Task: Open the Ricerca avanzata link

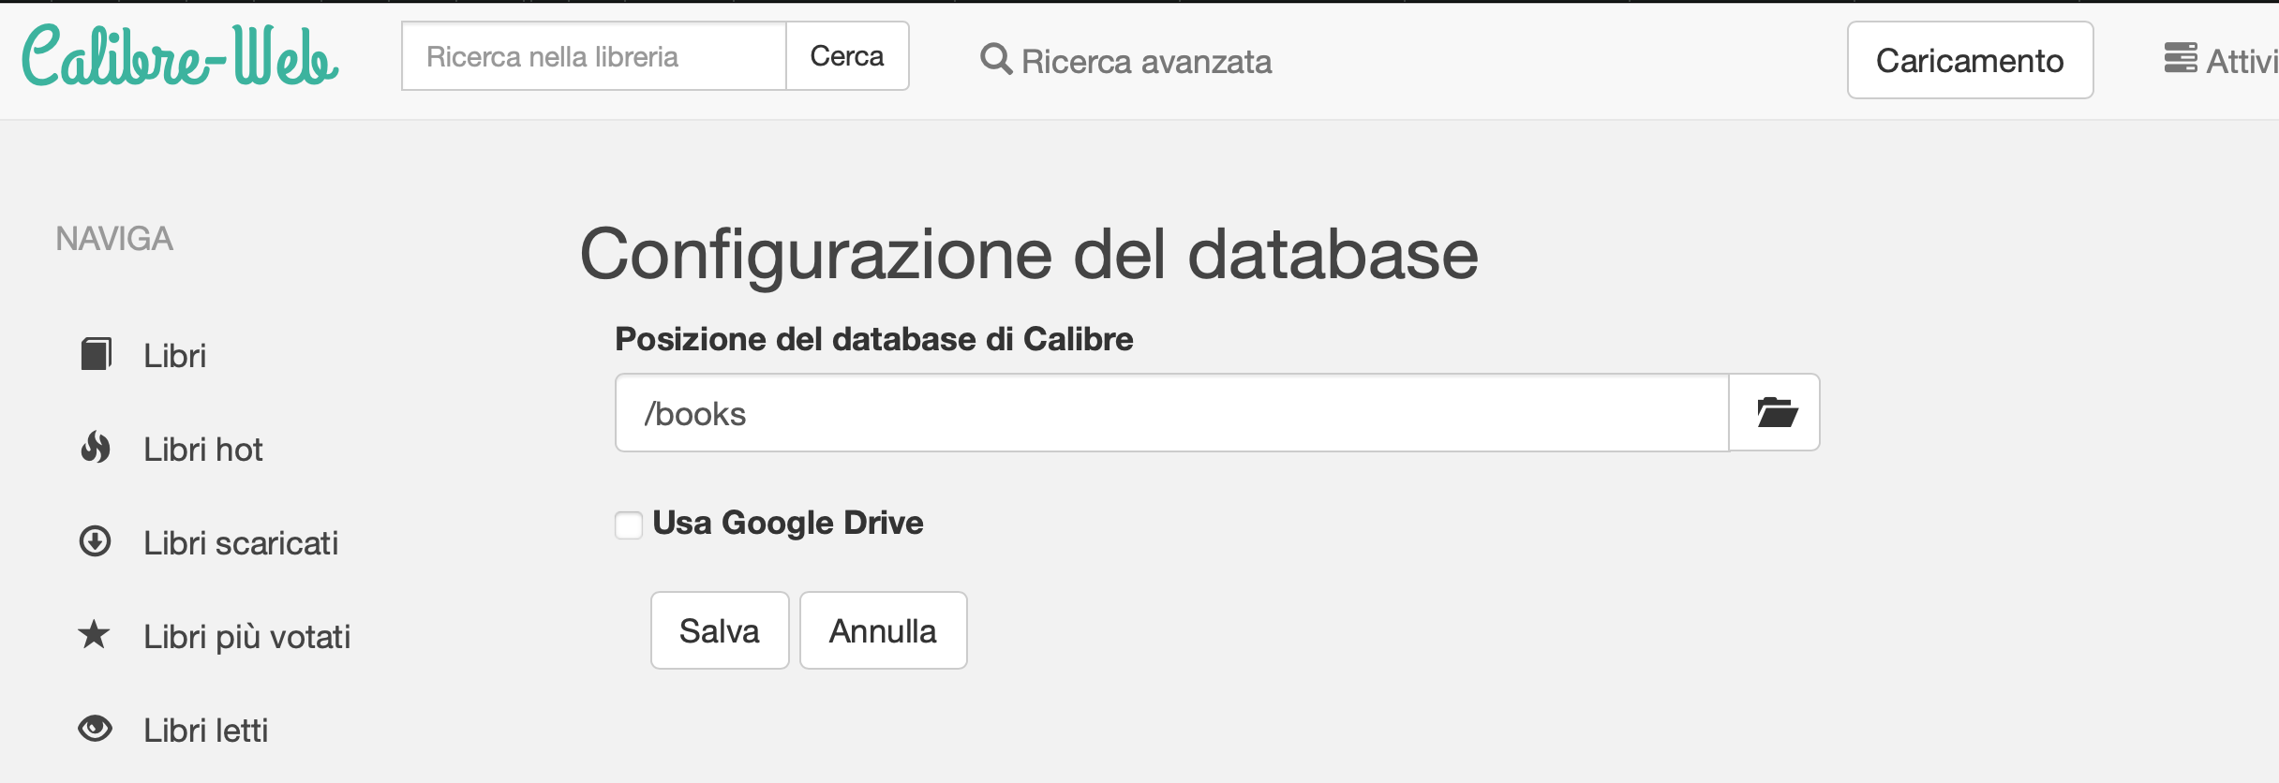Action: click(x=1146, y=62)
